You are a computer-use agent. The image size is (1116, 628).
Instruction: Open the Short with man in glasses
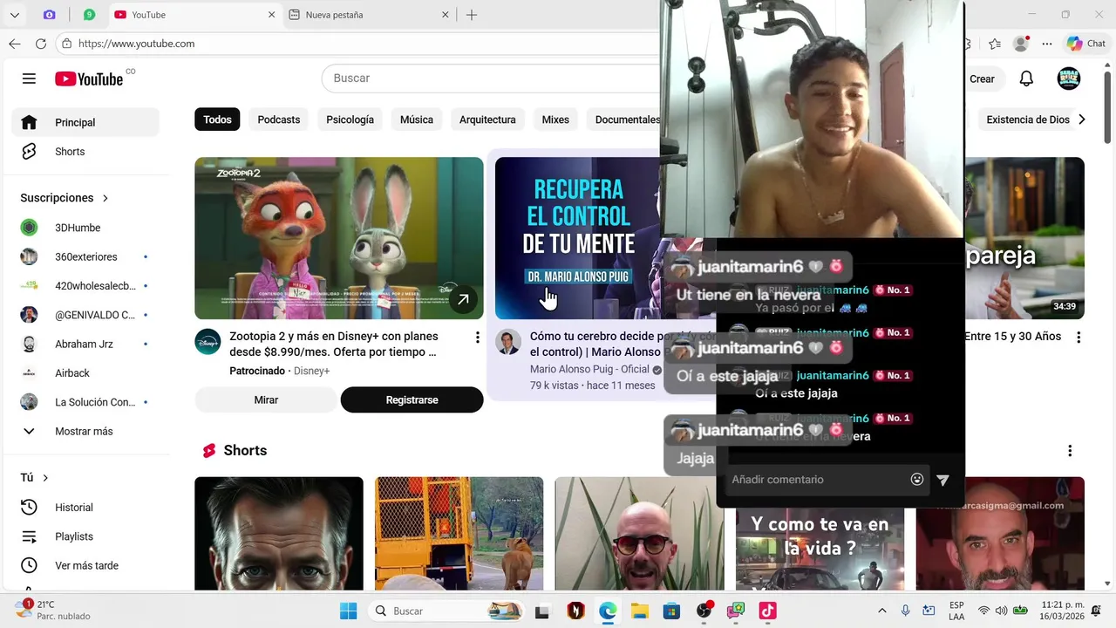pos(639,533)
